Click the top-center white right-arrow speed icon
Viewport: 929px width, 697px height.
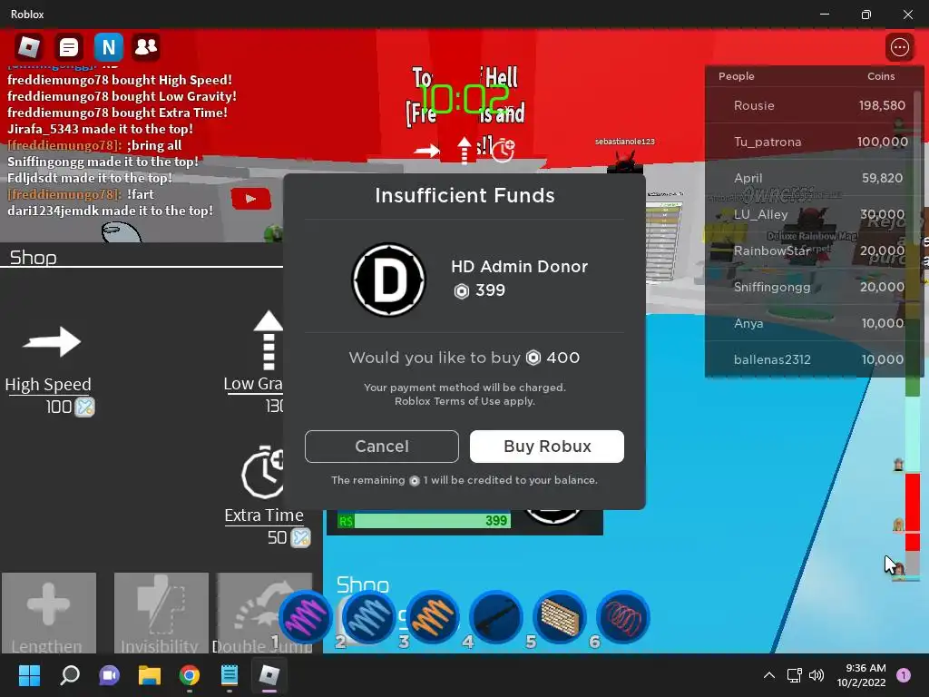[427, 152]
